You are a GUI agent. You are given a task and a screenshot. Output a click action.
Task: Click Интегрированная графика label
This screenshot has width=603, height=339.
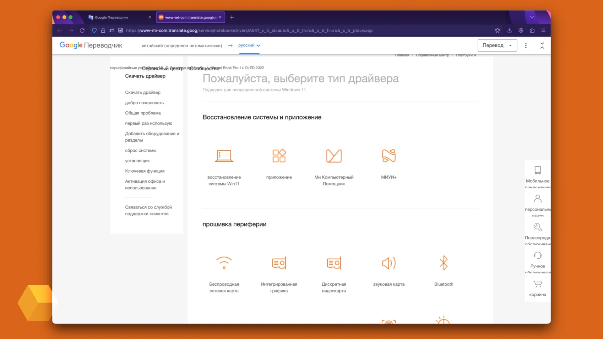tap(279, 288)
